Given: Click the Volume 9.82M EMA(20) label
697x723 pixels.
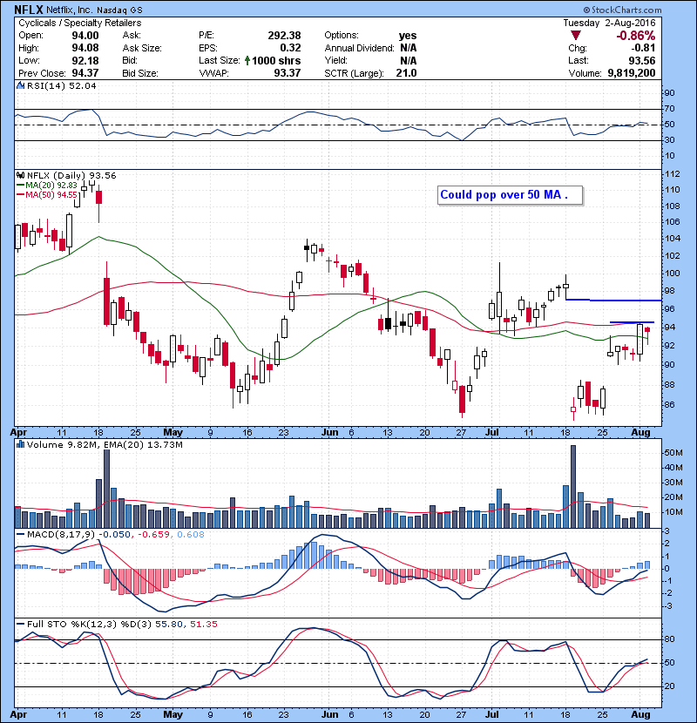Looking at the screenshot, I should pos(105,444).
